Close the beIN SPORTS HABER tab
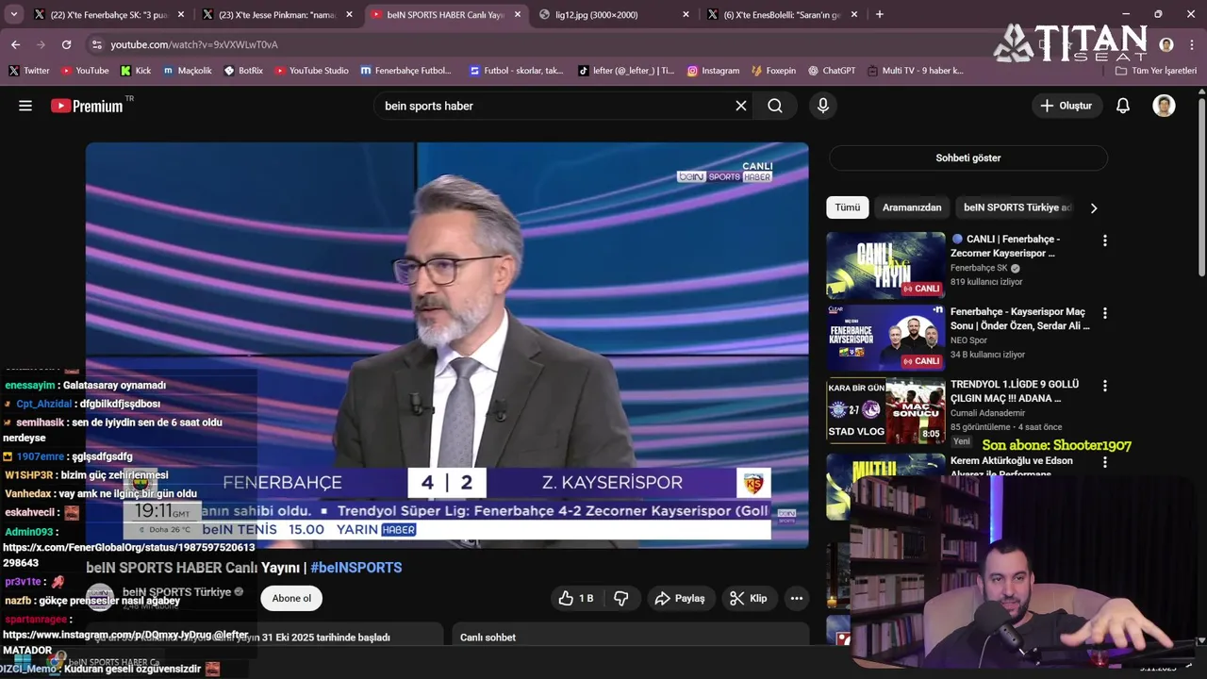The height and width of the screenshot is (679, 1207). (518, 14)
